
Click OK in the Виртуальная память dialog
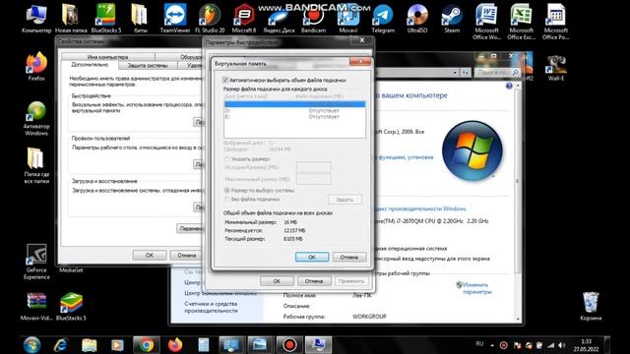(x=312, y=257)
